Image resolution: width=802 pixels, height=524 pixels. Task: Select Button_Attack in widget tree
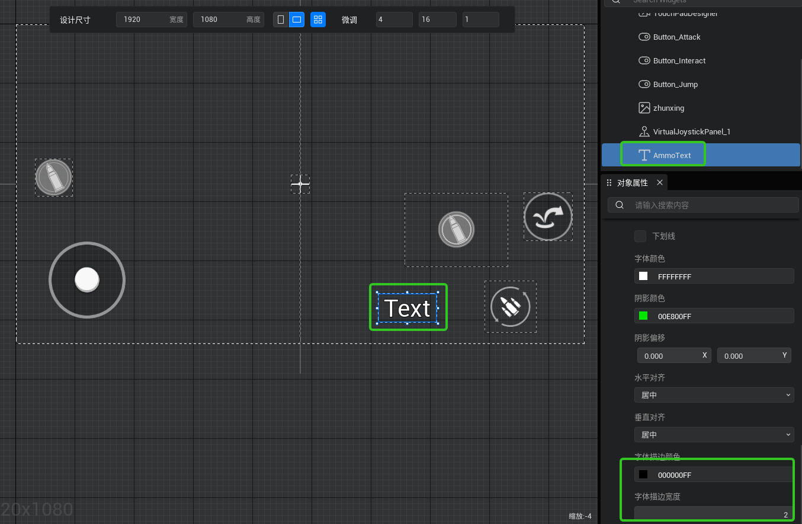coord(677,37)
